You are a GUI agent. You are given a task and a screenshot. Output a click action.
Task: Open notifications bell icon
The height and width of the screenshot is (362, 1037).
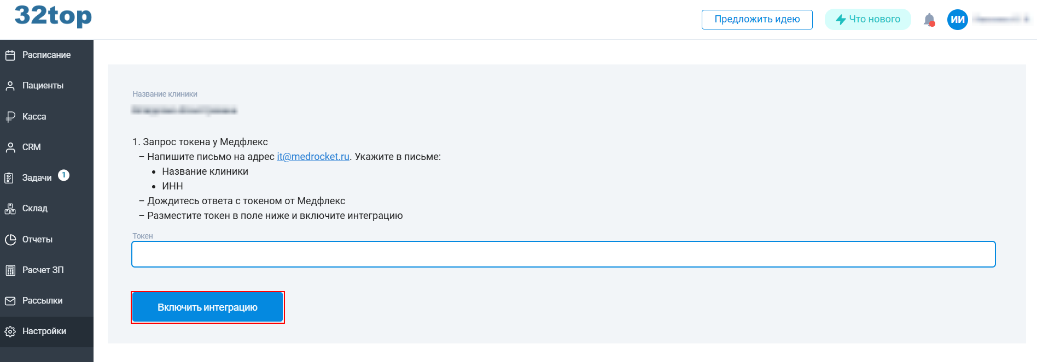[x=929, y=20]
